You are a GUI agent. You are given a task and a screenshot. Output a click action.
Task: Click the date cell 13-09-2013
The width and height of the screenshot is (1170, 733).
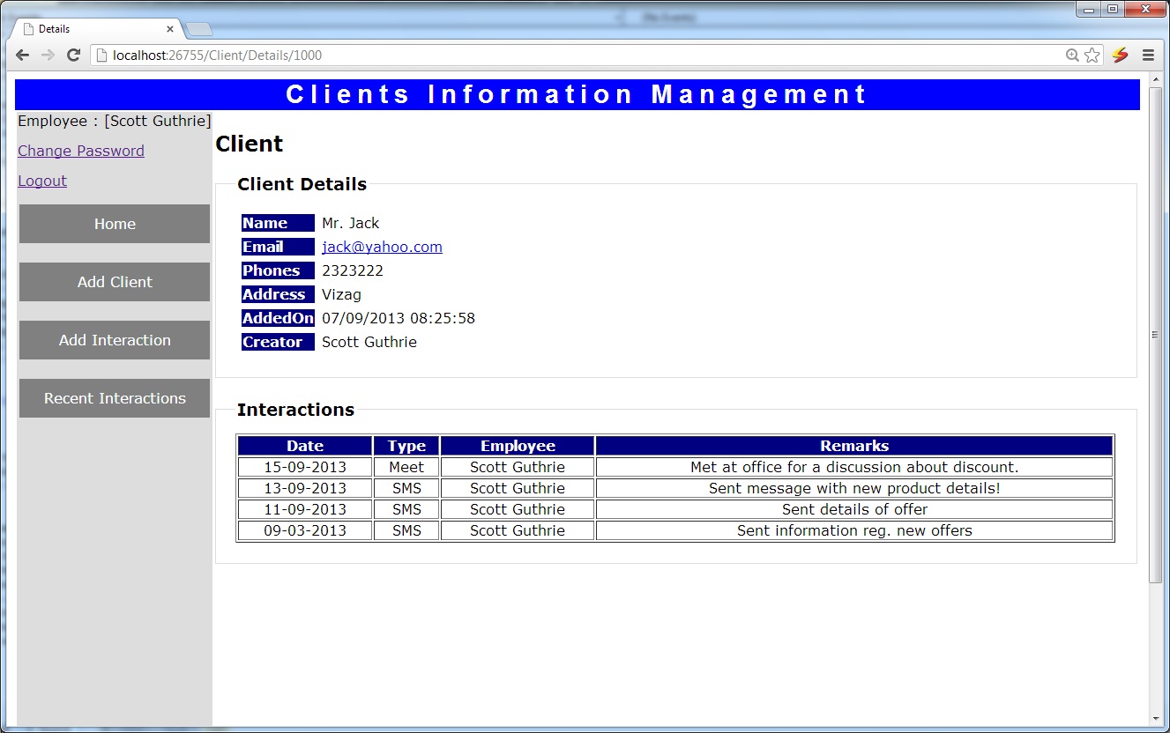[x=305, y=488]
